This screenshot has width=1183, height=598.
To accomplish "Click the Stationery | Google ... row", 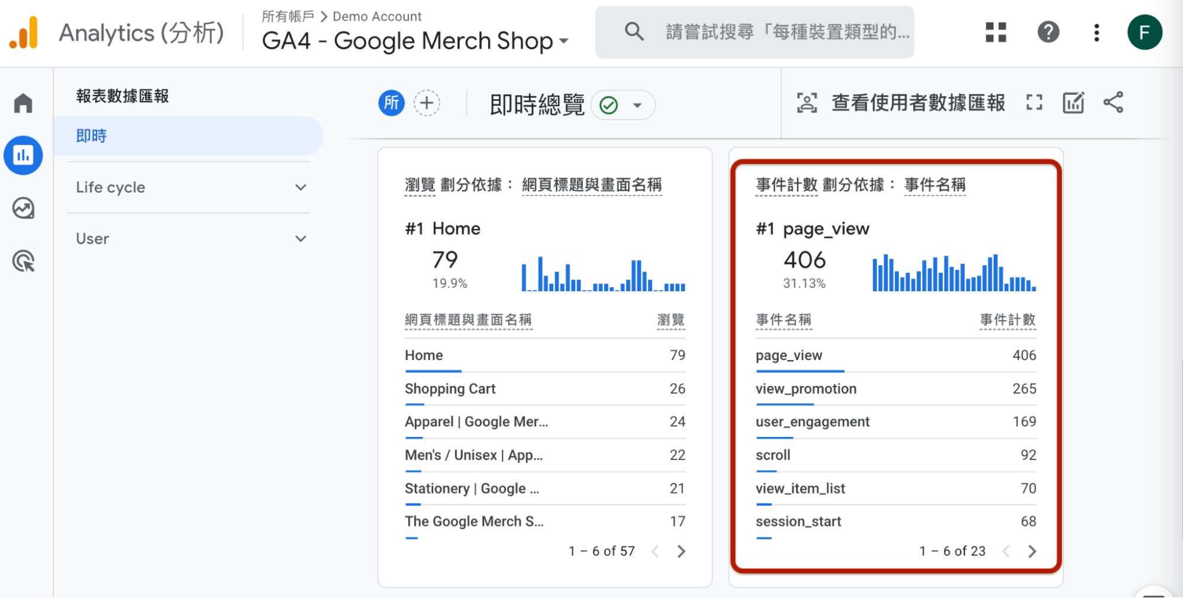I will (545, 489).
